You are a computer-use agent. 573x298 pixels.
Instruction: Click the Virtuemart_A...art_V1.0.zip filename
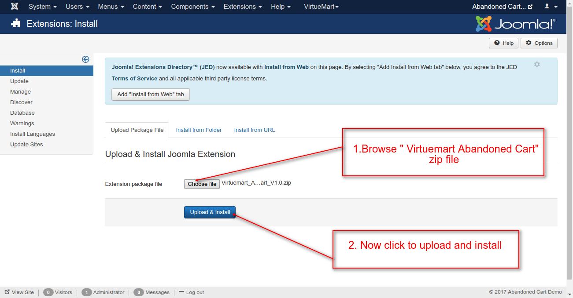(256, 183)
